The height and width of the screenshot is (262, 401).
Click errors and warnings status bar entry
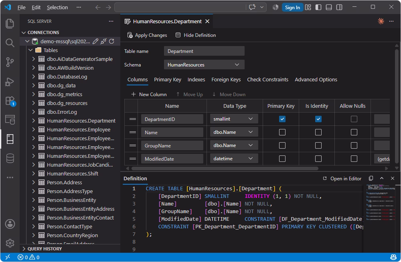(28, 257)
